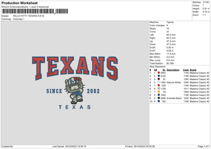
Task: Click the 'Printed: 30/10/2023 20.00.06' footer text
Action: point(140,147)
